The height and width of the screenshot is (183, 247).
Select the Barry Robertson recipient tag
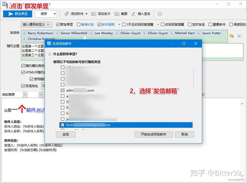[38, 33]
